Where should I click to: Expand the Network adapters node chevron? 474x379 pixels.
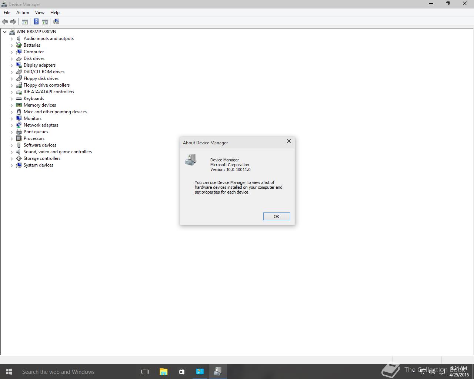tap(11, 125)
